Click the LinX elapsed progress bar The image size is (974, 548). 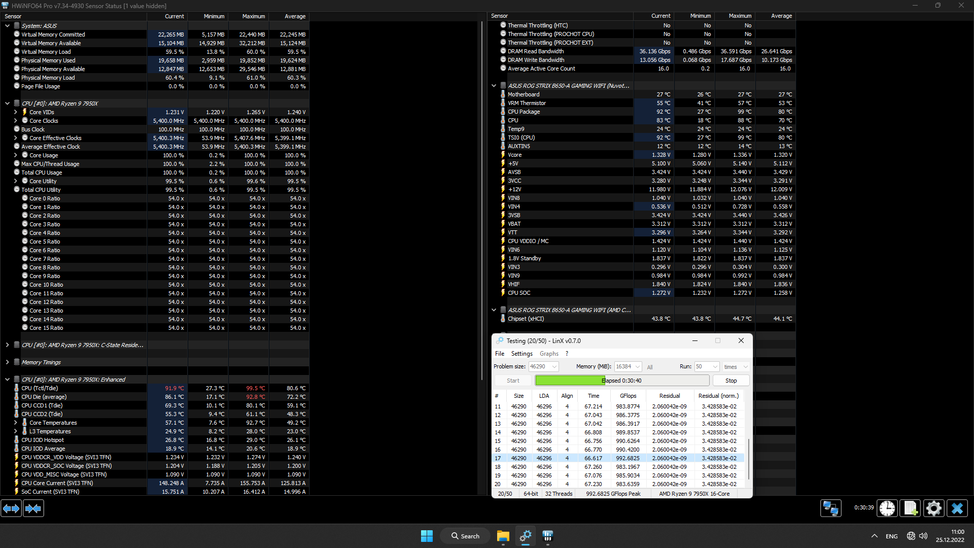[622, 381]
